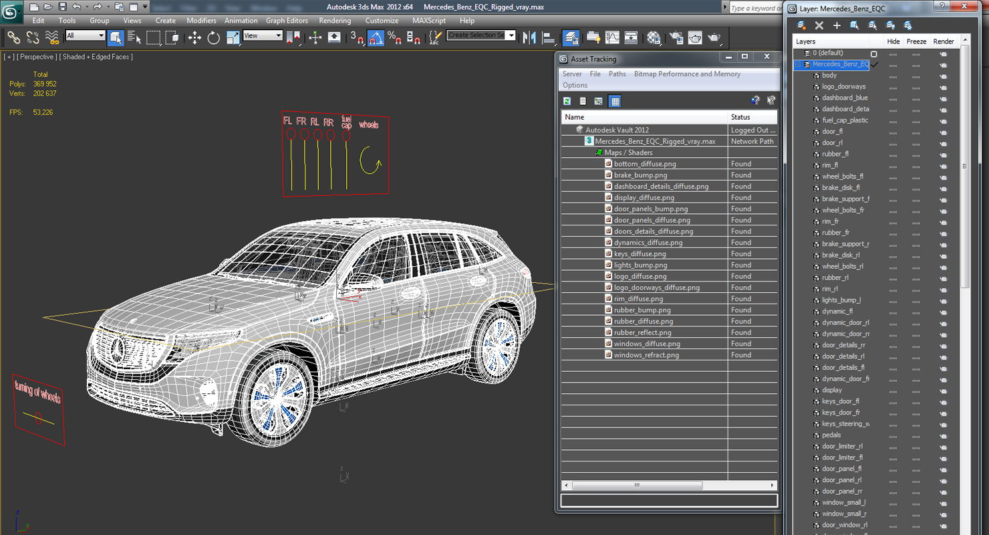Open the Rendering menu

pos(335,21)
